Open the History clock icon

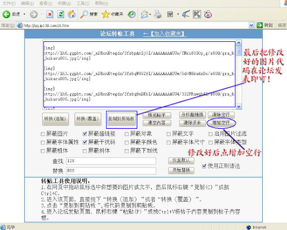click(132, 14)
